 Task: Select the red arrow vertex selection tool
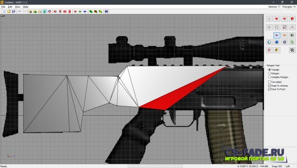(277, 19)
